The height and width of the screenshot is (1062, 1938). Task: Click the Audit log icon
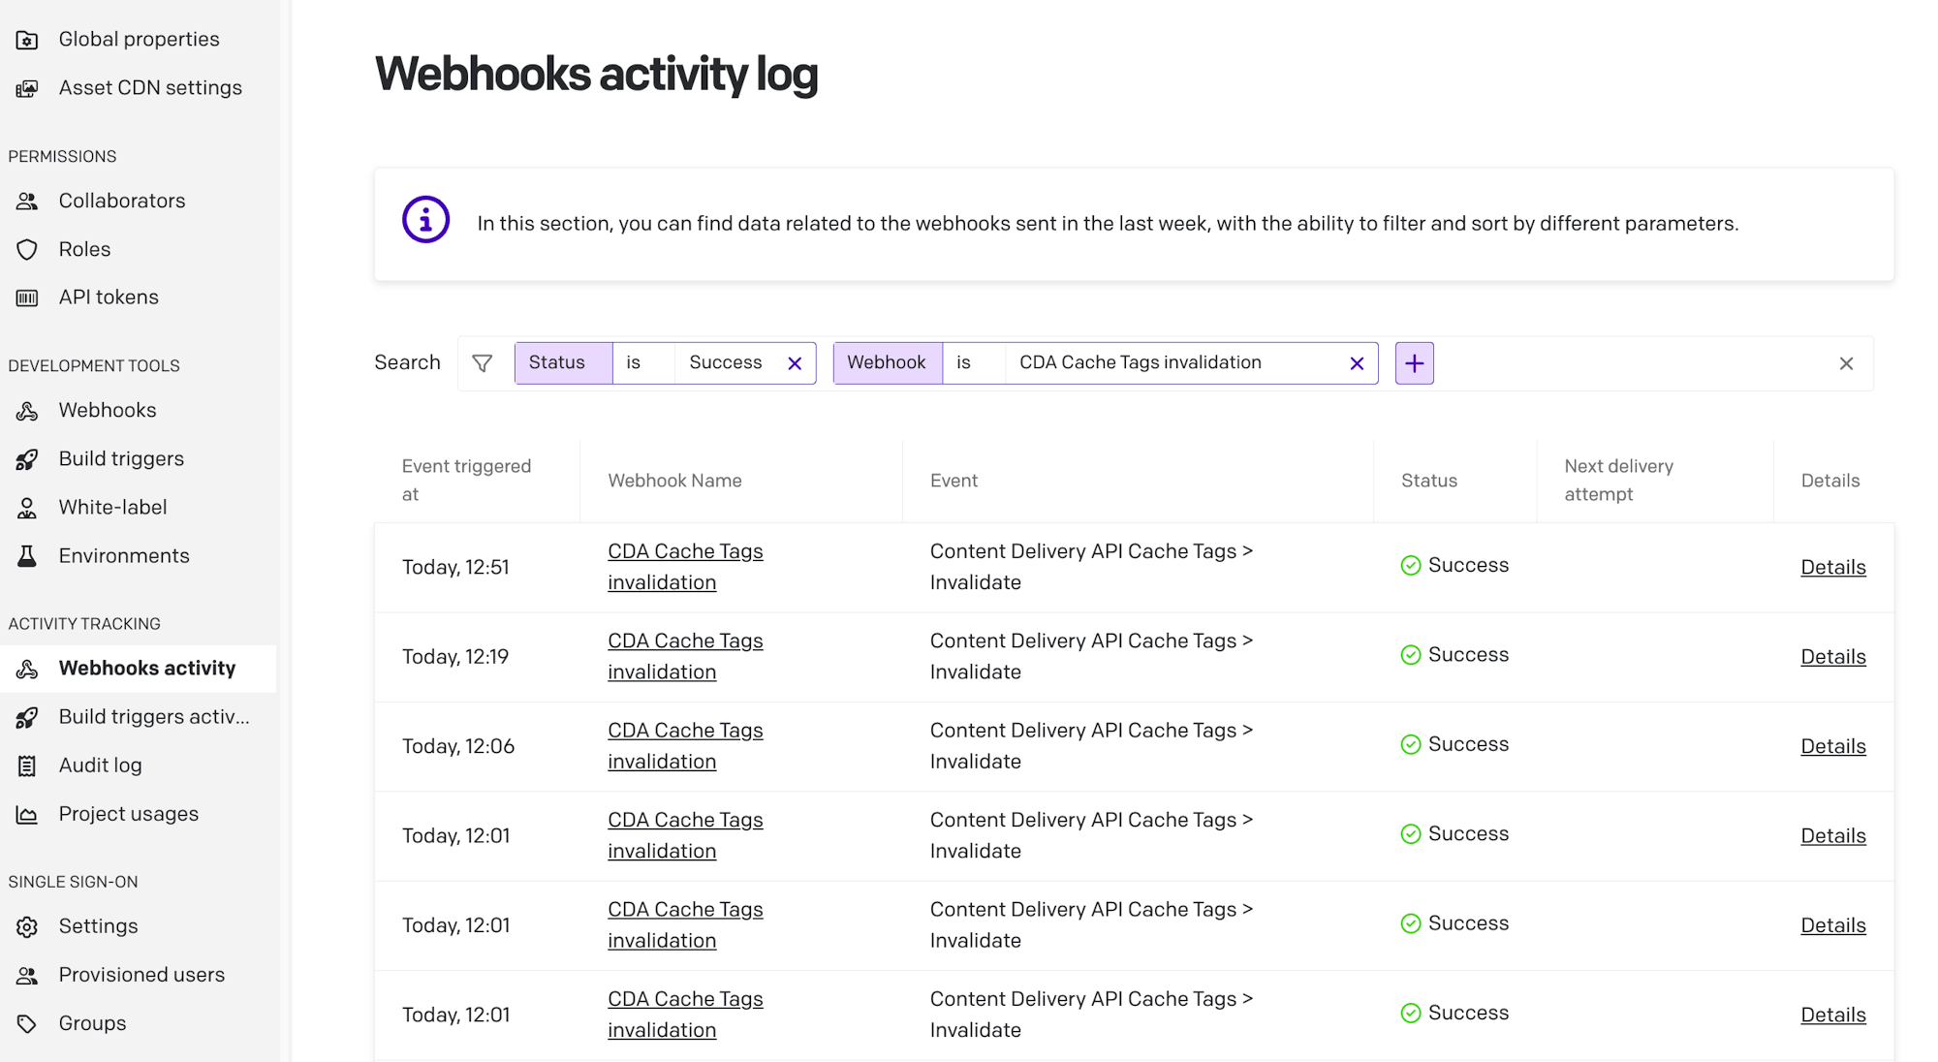point(27,765)
